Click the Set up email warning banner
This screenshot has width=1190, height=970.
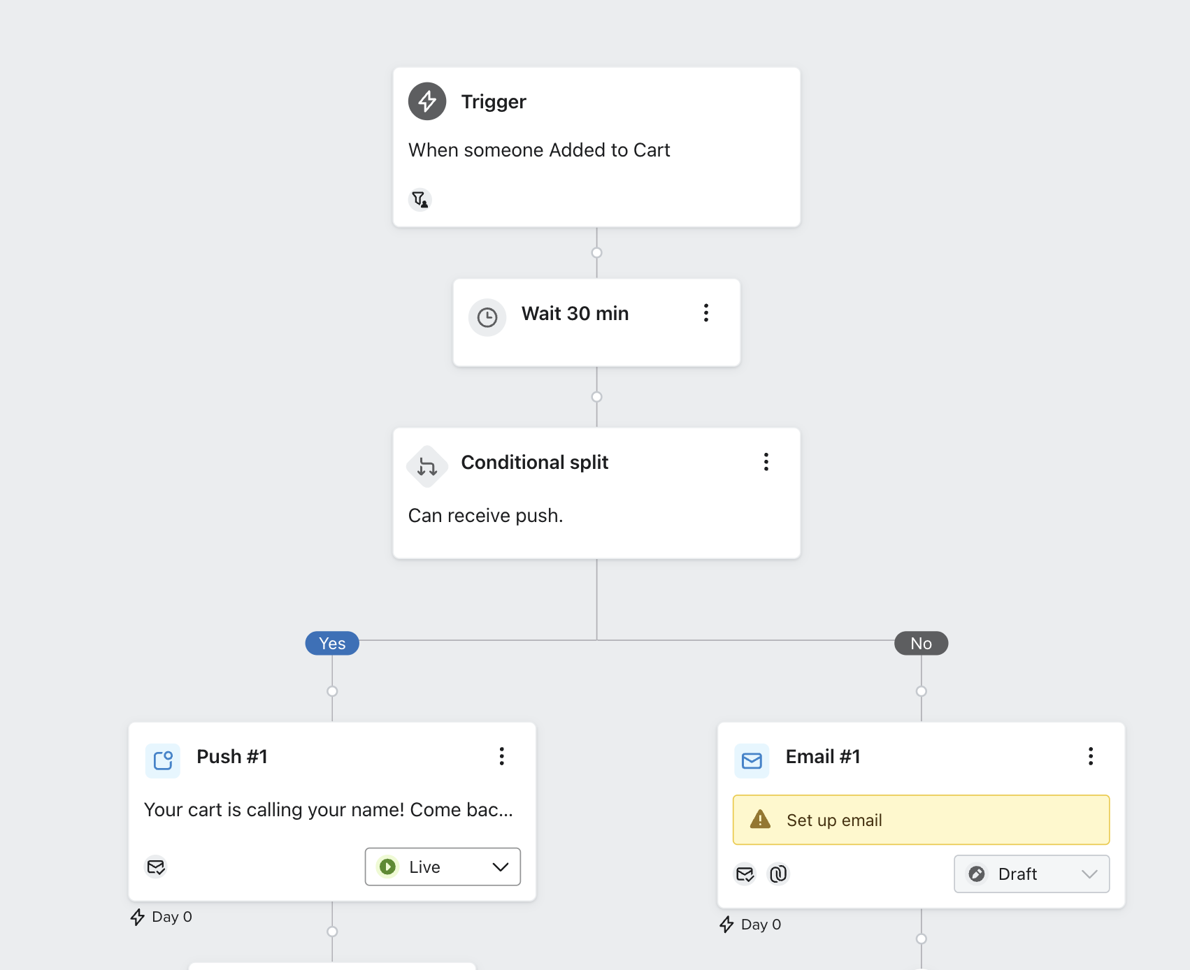click(921, 820)
